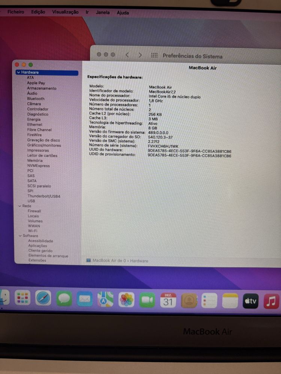This screenshot has height=374, width=281.
Task: Open the Edição menu
Action: [38, 12]
